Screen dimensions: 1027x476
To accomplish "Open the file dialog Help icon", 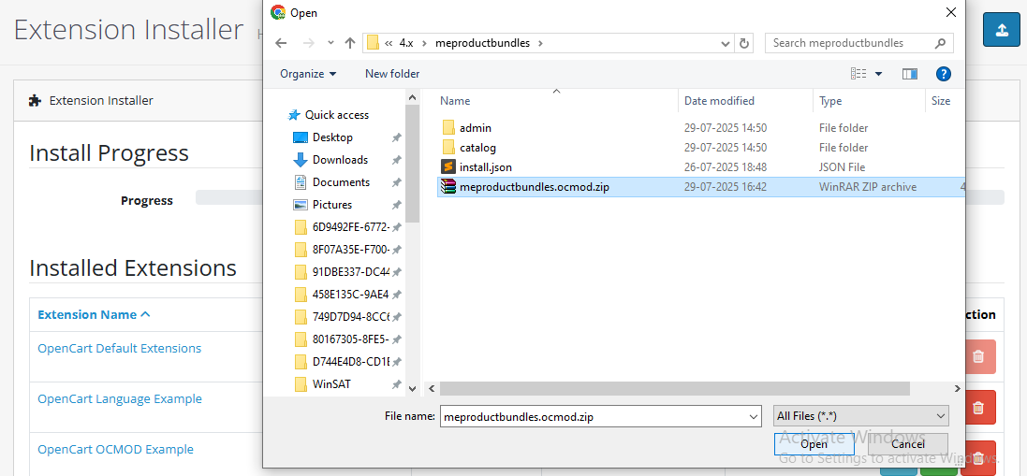I will pos(943,74).
